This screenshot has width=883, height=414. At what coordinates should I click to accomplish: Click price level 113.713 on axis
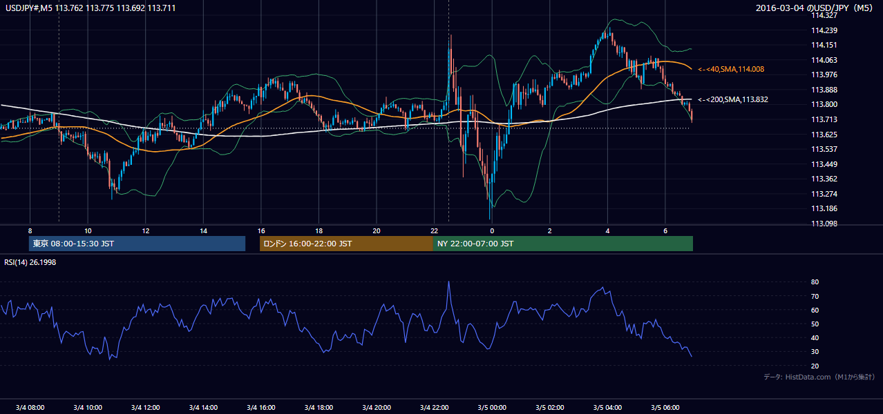click(x=824, y=119)
